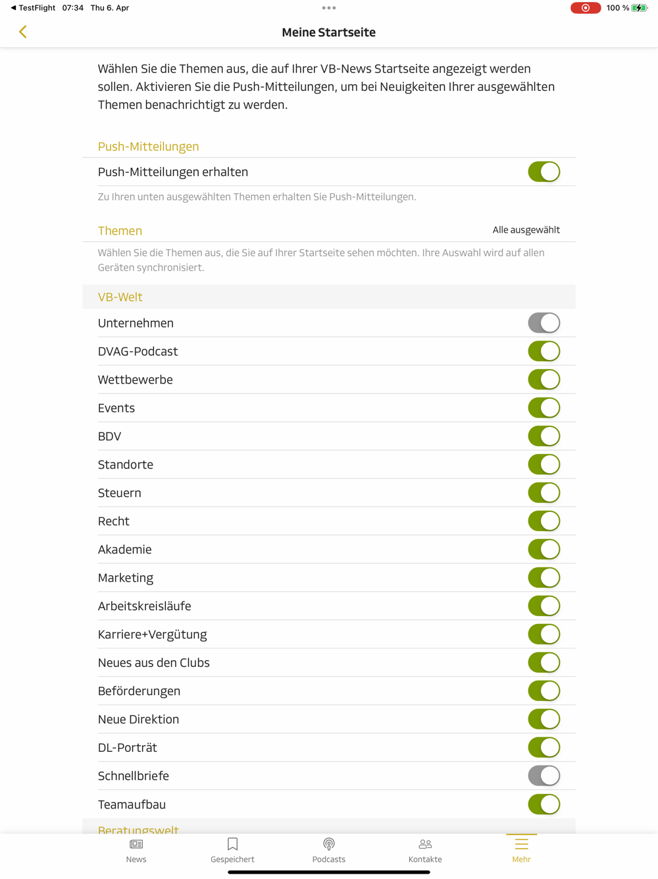Enable the Unternehmen topic toggle
This screenshot has height=879, width=658.
544,323
